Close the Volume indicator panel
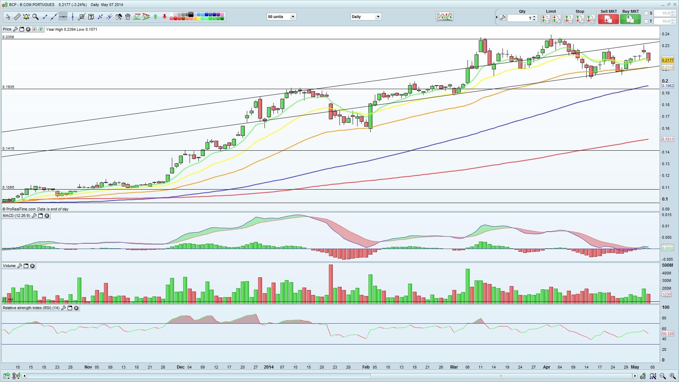The image size is (679, 382). pos(33,266)
